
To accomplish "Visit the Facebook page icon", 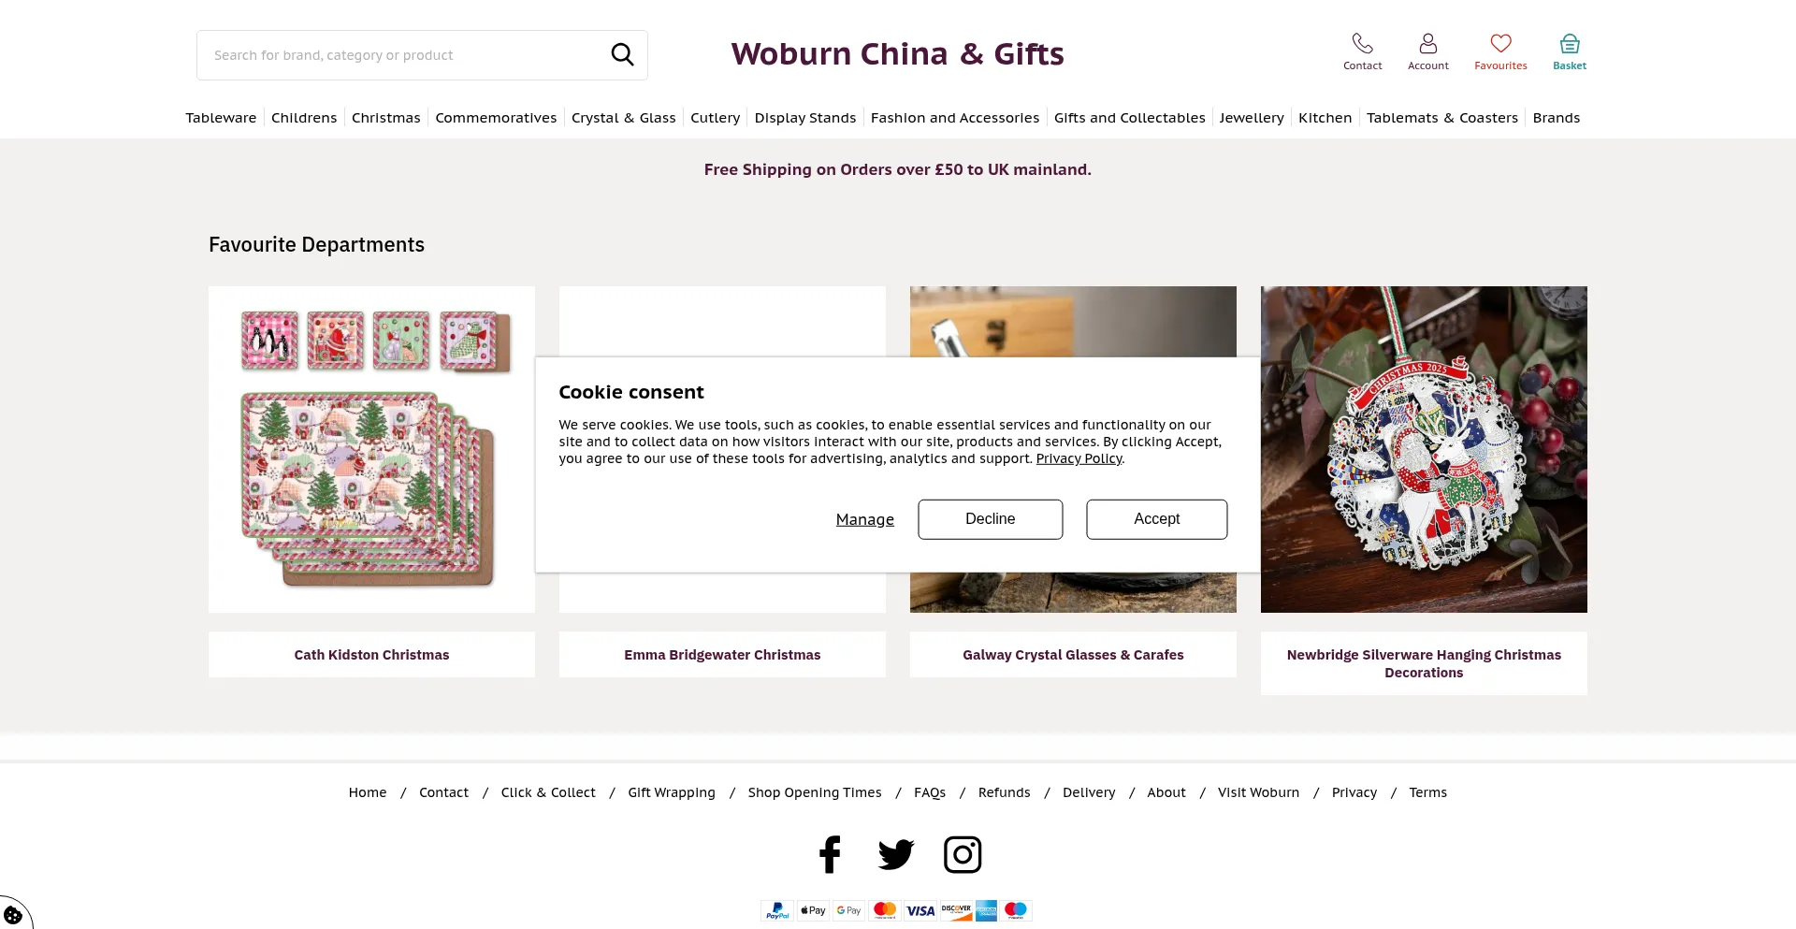I will click(x=830, y=854).
